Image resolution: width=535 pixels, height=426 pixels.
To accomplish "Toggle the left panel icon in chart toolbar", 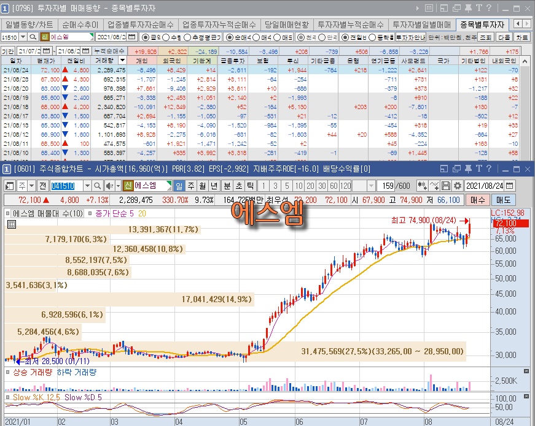I will (10, 186).
